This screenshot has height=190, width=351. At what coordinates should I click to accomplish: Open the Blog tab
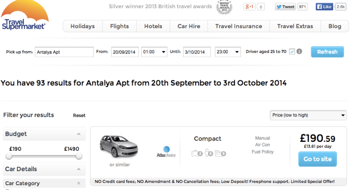[x=335, y=26]
